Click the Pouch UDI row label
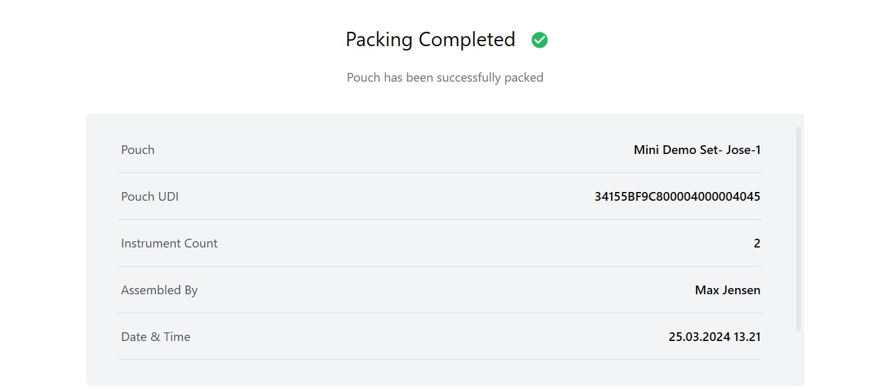Screen dimensions: 896x389 coord(150,196)
